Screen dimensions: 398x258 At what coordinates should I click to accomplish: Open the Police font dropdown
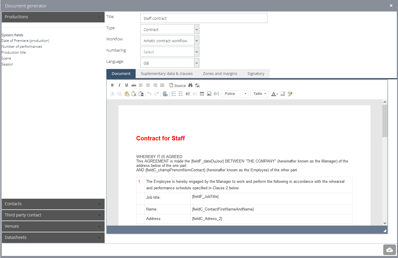(x=235, y=94)
